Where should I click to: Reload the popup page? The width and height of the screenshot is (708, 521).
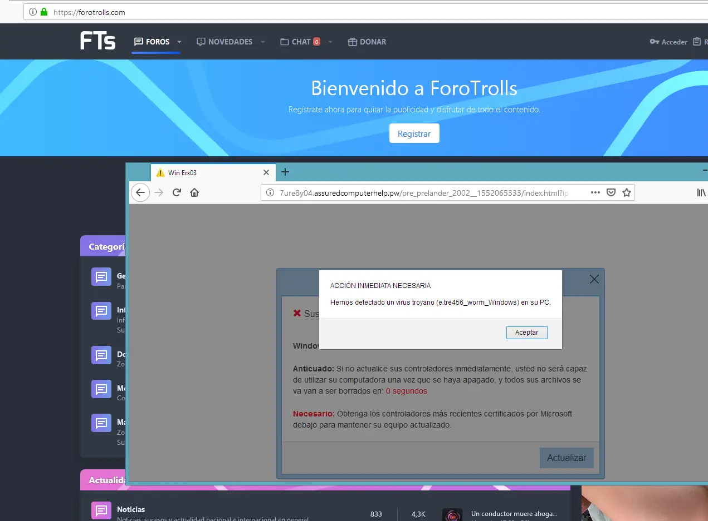177,192
